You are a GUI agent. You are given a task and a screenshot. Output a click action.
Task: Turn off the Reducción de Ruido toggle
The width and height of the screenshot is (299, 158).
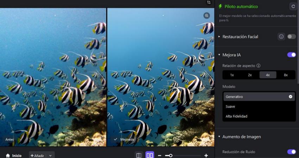click(x=291, y=152)
